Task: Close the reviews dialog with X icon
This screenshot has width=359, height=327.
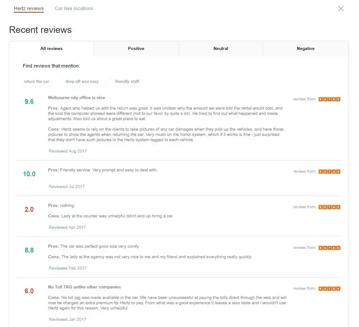Action: pyautogui.click(x=341, y=8)
